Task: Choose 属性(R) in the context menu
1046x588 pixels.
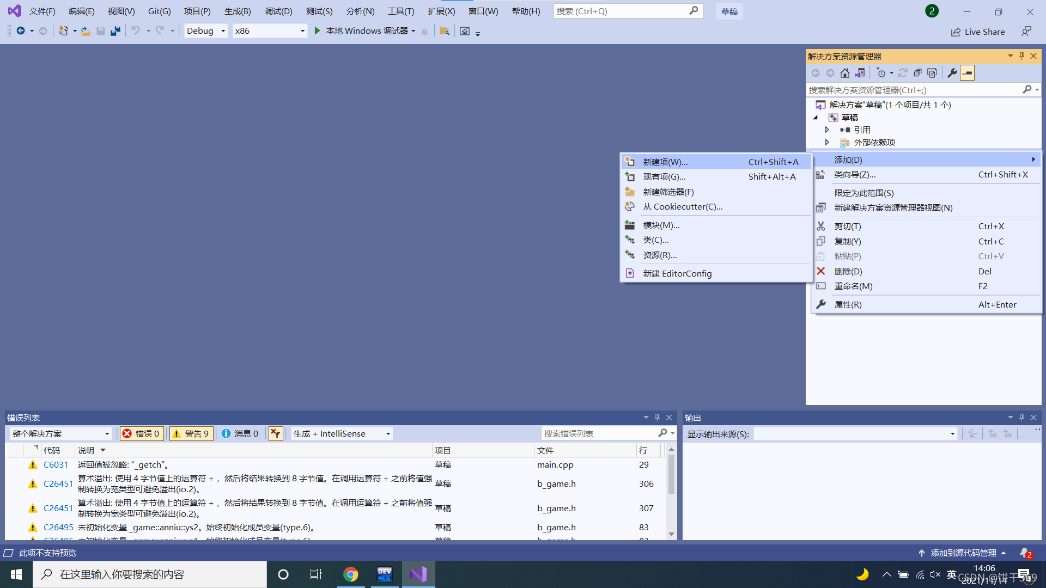Action: (848, 304)
